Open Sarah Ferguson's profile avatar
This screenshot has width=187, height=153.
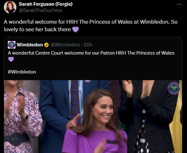tap(10, 7)
